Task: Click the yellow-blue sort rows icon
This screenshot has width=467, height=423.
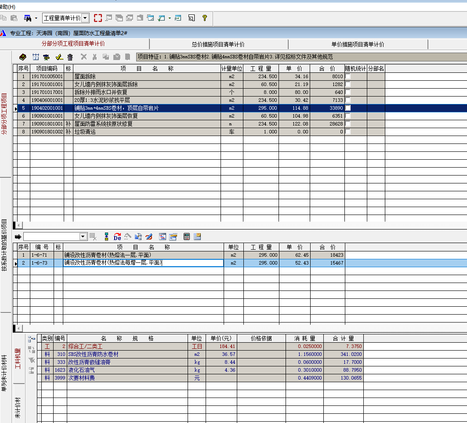Action: [x=47, y=57]
